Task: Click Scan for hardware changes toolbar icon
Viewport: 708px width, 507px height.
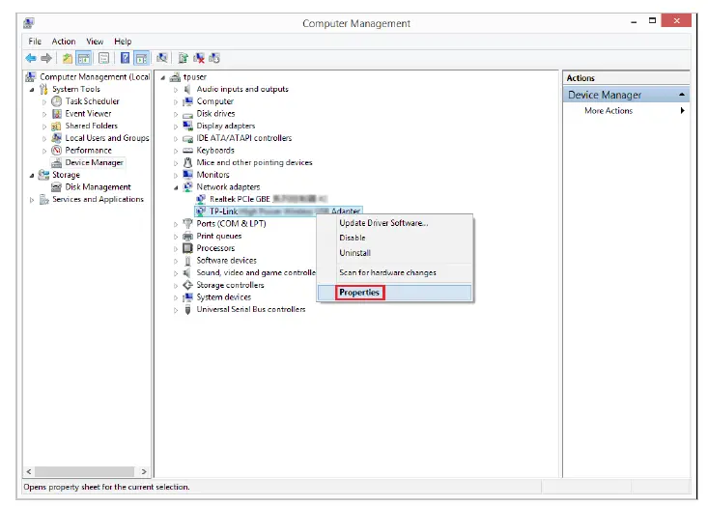Action: (161, 58)
